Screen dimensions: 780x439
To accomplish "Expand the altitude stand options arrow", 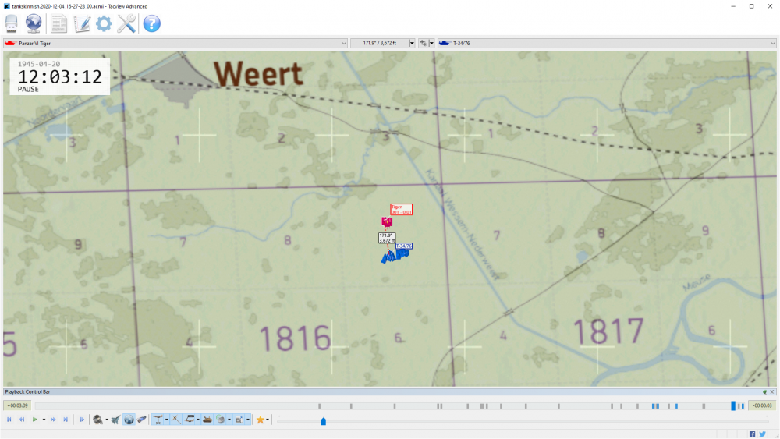I will [x=167, y=420].
